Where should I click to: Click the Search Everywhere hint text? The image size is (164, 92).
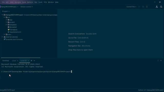76,34
